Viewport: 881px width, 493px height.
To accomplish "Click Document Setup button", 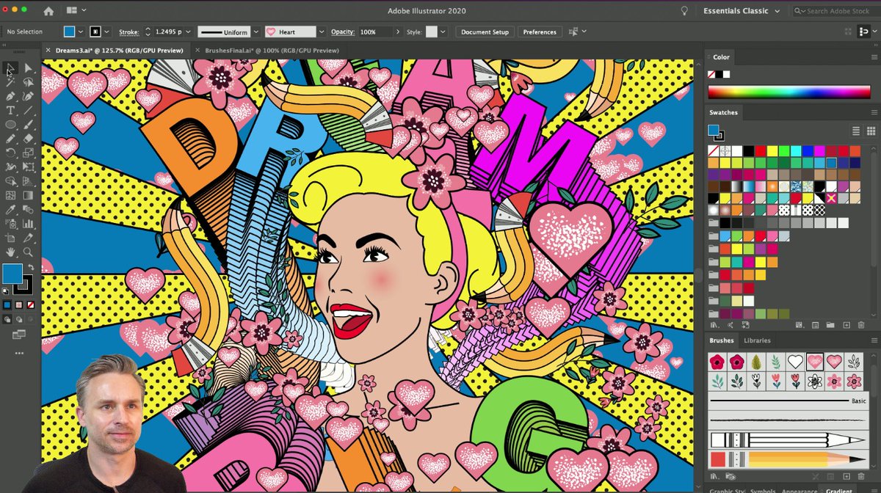I will click(485, 32).
